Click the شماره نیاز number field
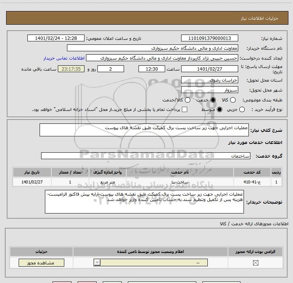Screen dimensions: 293x283 pyautogui.click(x=209, y=38)
